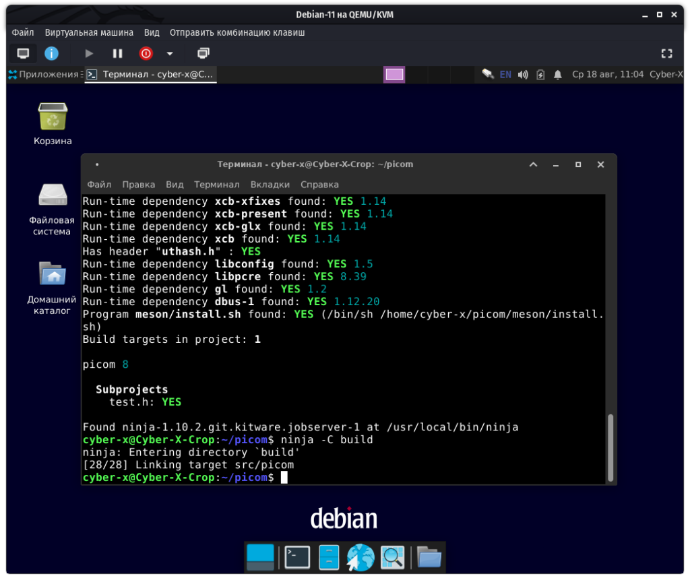Open Отправить комбинацию клавиш menu
Image resolution: width=690 pixels, height=580 pixels.
click(x=237, y=32)
